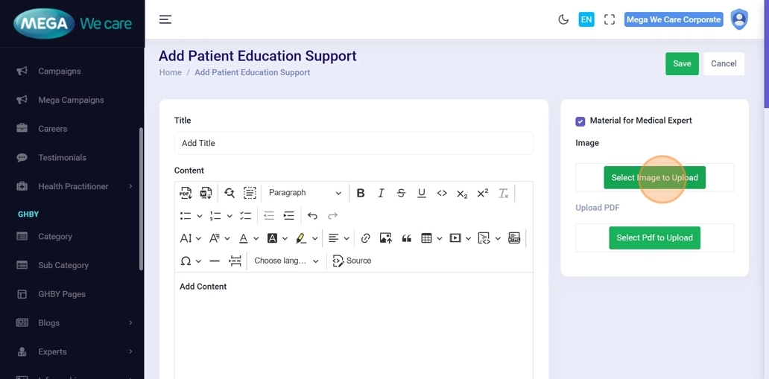Toggle fullscreen mode in header
The width and height of the screenshot is (769, 379).
coord(610,20)
